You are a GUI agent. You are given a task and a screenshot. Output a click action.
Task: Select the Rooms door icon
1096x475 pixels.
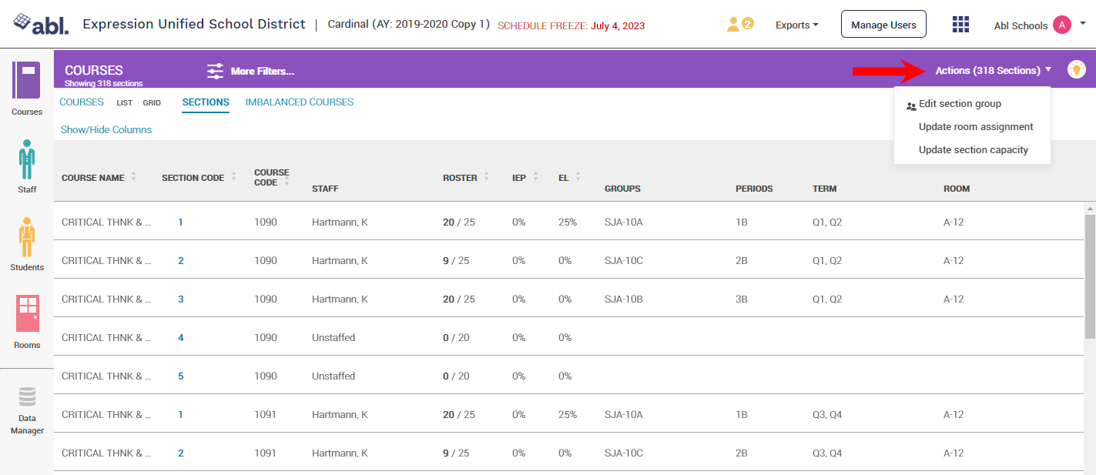point(27,313)
